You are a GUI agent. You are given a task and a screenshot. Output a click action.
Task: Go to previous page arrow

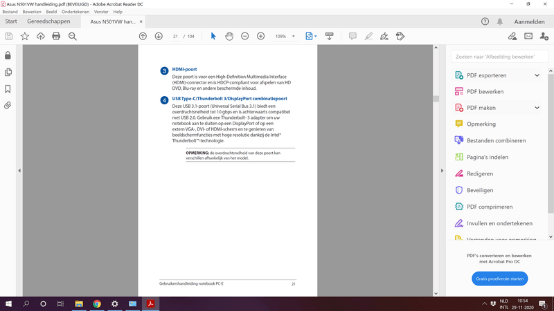click(x=143, y=37)
